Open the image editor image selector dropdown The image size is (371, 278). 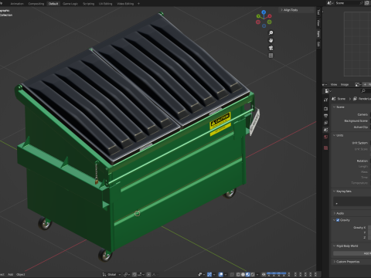coord(358,84)
